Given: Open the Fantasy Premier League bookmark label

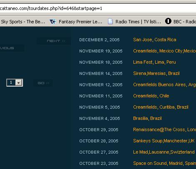Looking at the screenshot, I should point(80,22).
